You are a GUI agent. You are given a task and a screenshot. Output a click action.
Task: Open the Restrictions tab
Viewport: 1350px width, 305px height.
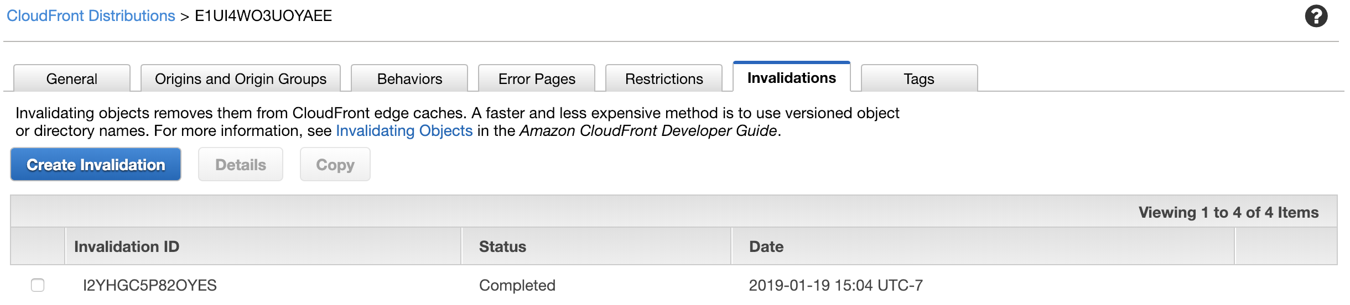[664, 79]
